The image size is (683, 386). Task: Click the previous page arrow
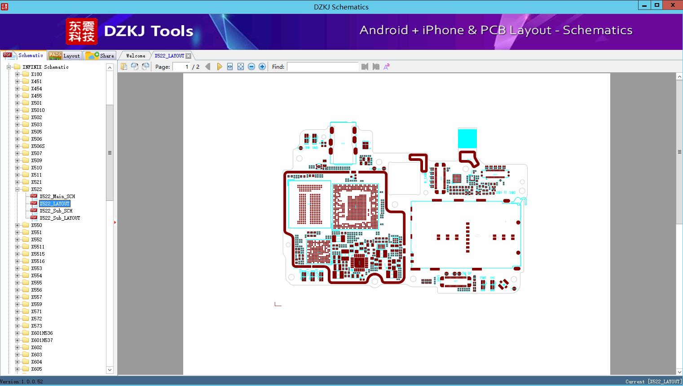[x=207, y=67]
